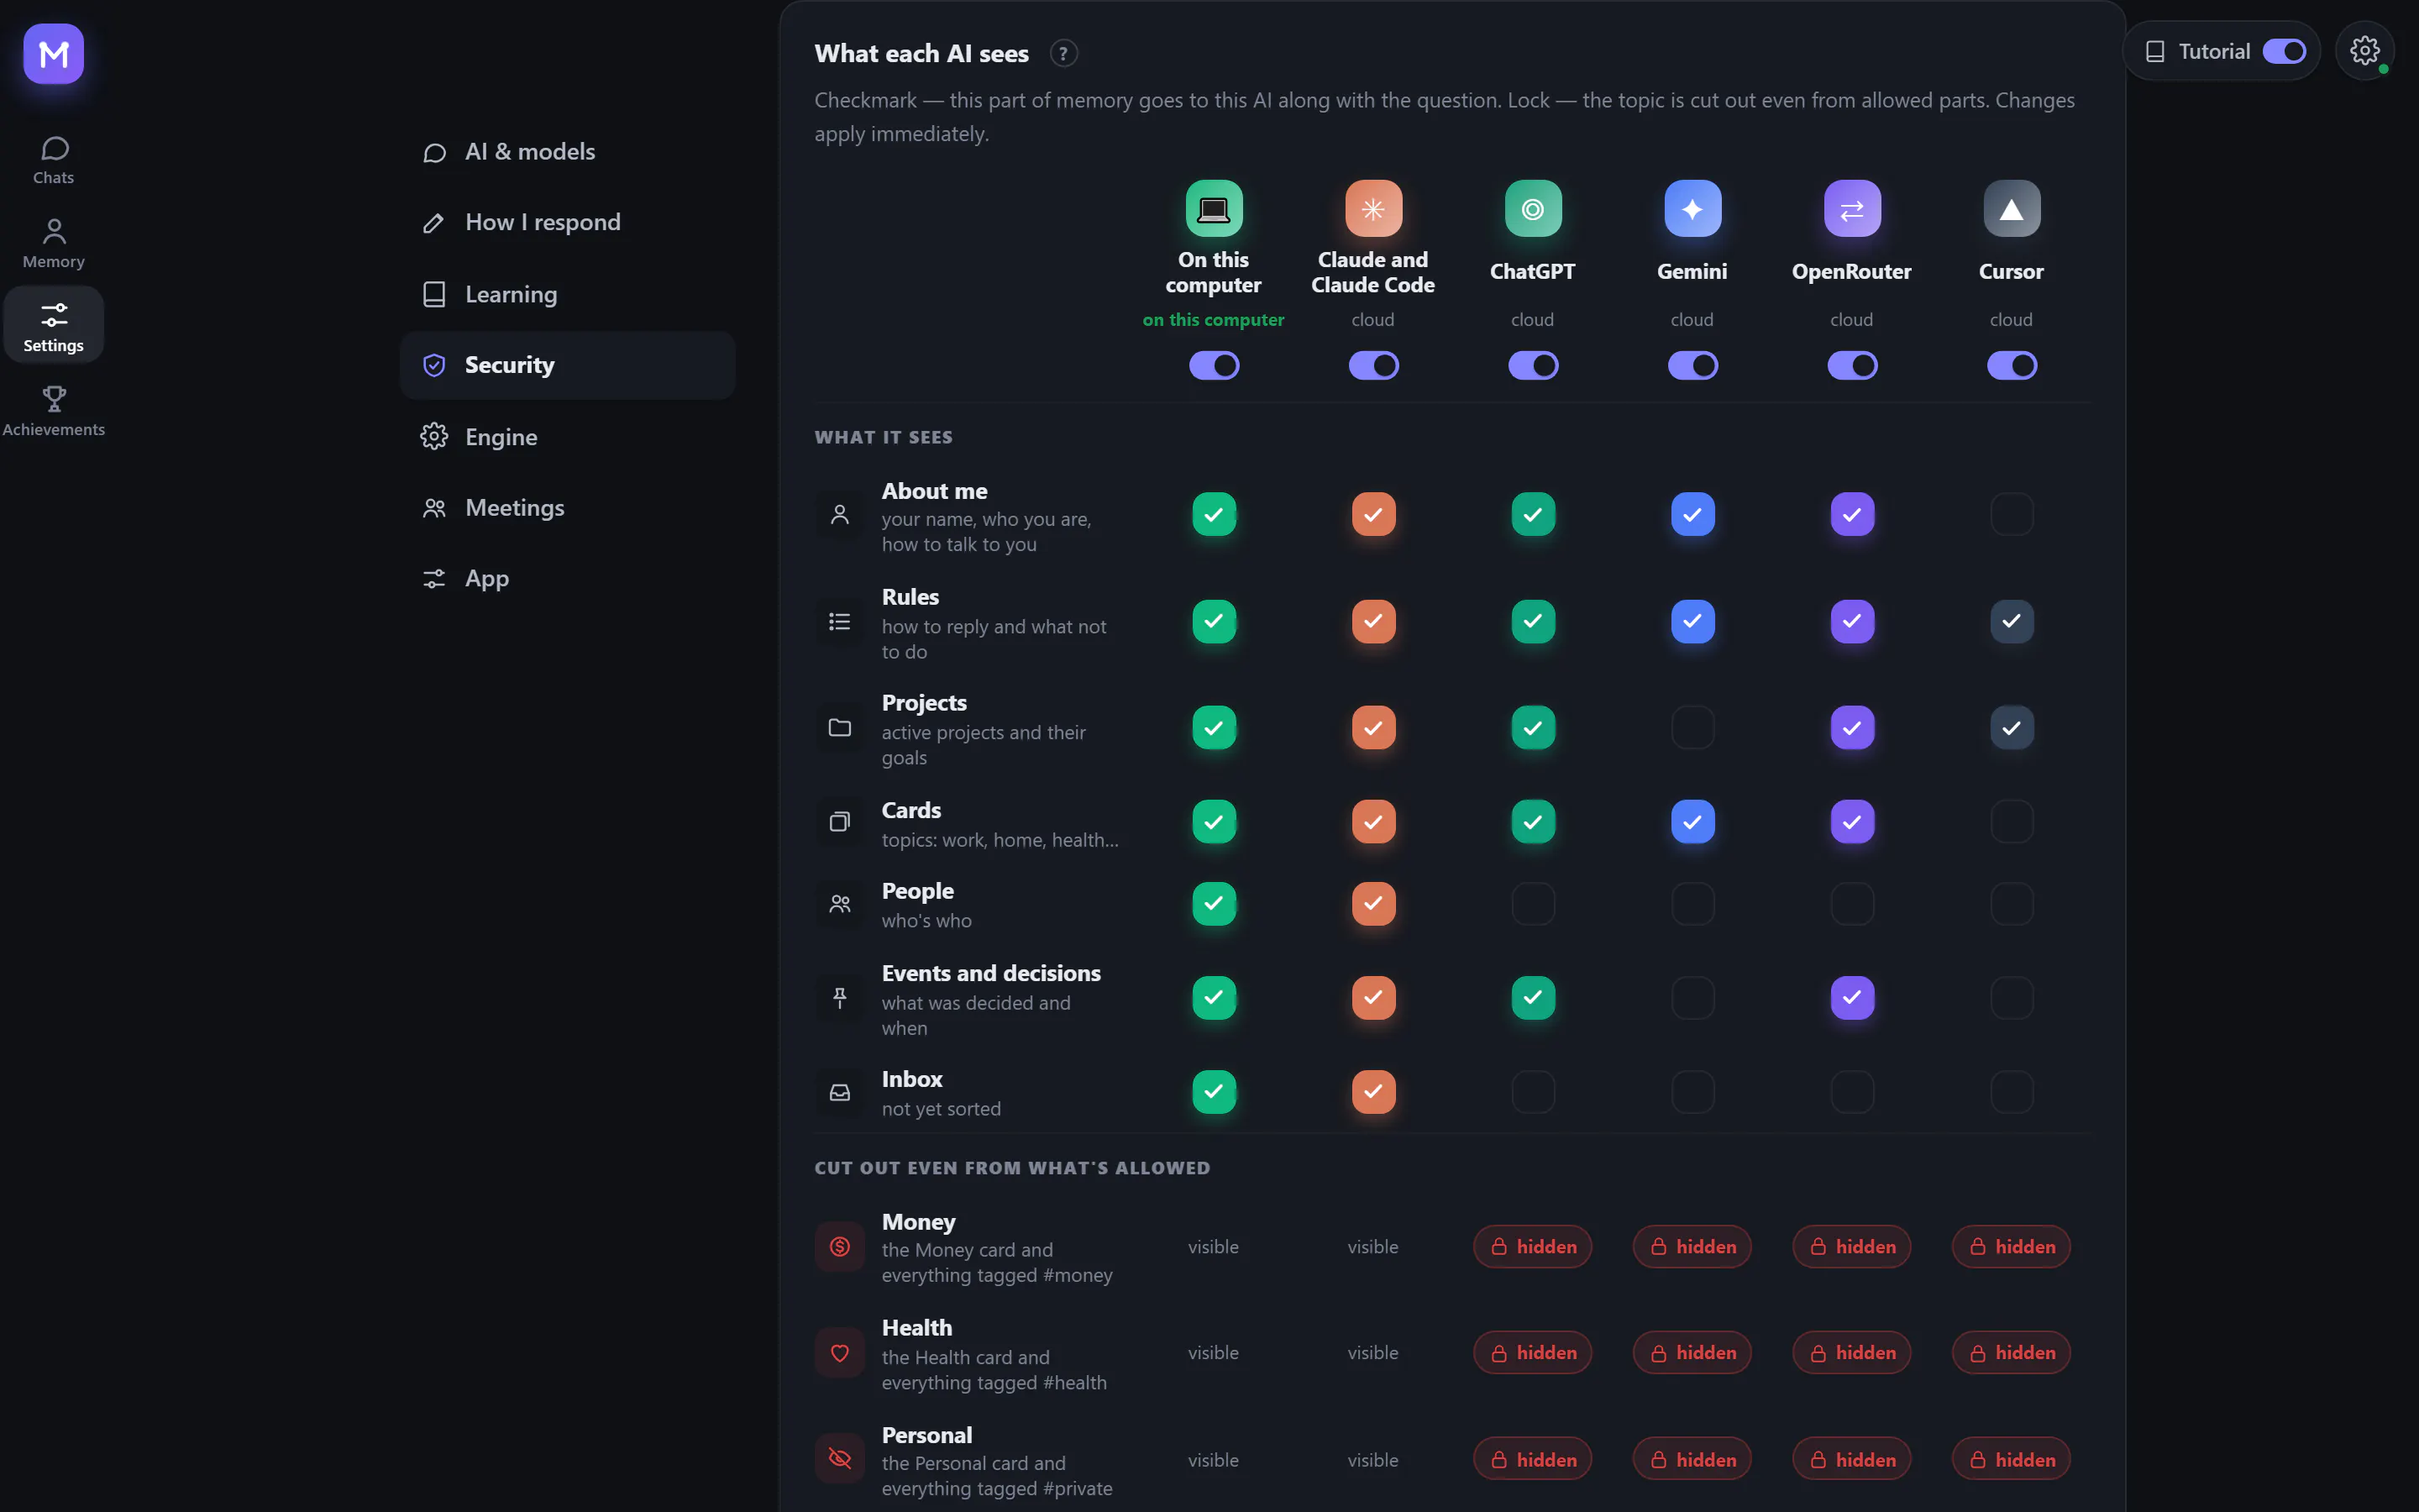Check Projects for Gemini

point(1692,728)
